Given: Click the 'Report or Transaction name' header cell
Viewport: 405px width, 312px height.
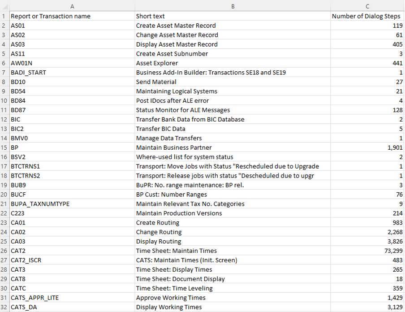Looking at the screenshot, I should [51, 16].
